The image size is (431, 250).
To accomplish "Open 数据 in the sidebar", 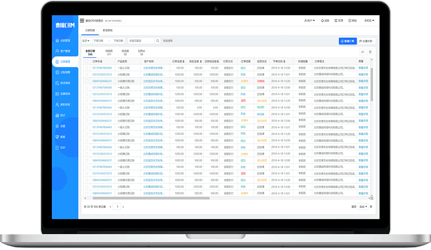I will [60, 137].
